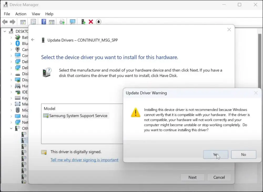This screenshot has width=263, height=192.
Task: Click the 'Model' column header
Action: [49, 108]
